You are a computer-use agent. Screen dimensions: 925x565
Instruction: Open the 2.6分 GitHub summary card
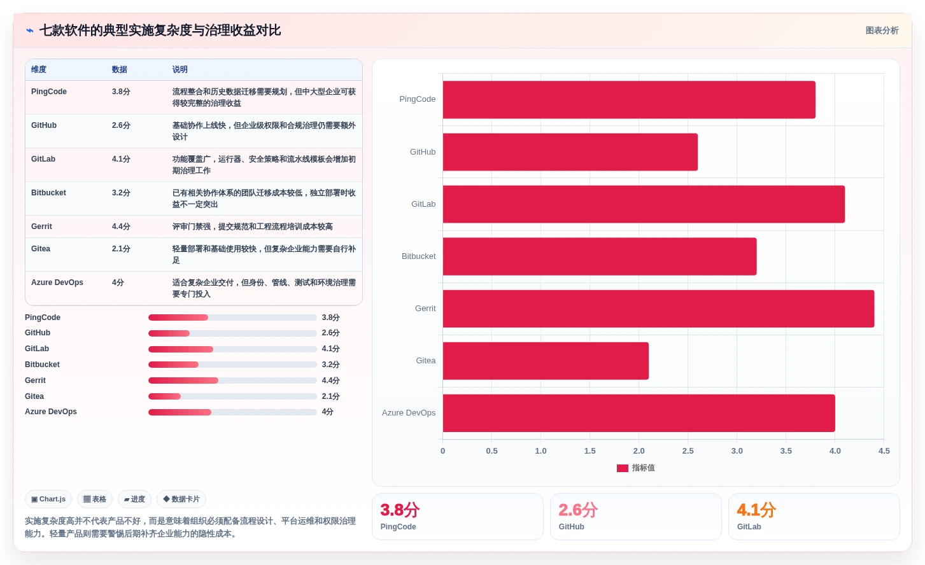point(636,517)
